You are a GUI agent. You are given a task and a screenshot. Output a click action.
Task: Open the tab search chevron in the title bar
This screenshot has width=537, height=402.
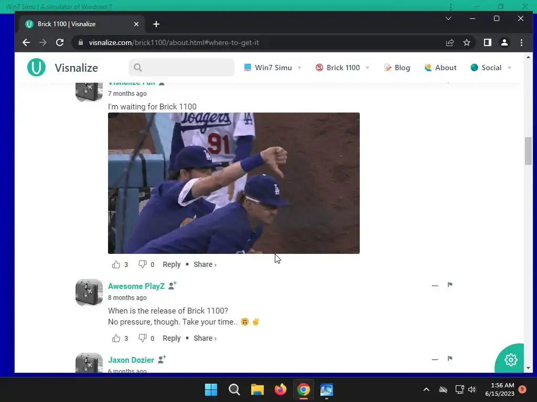448,18
